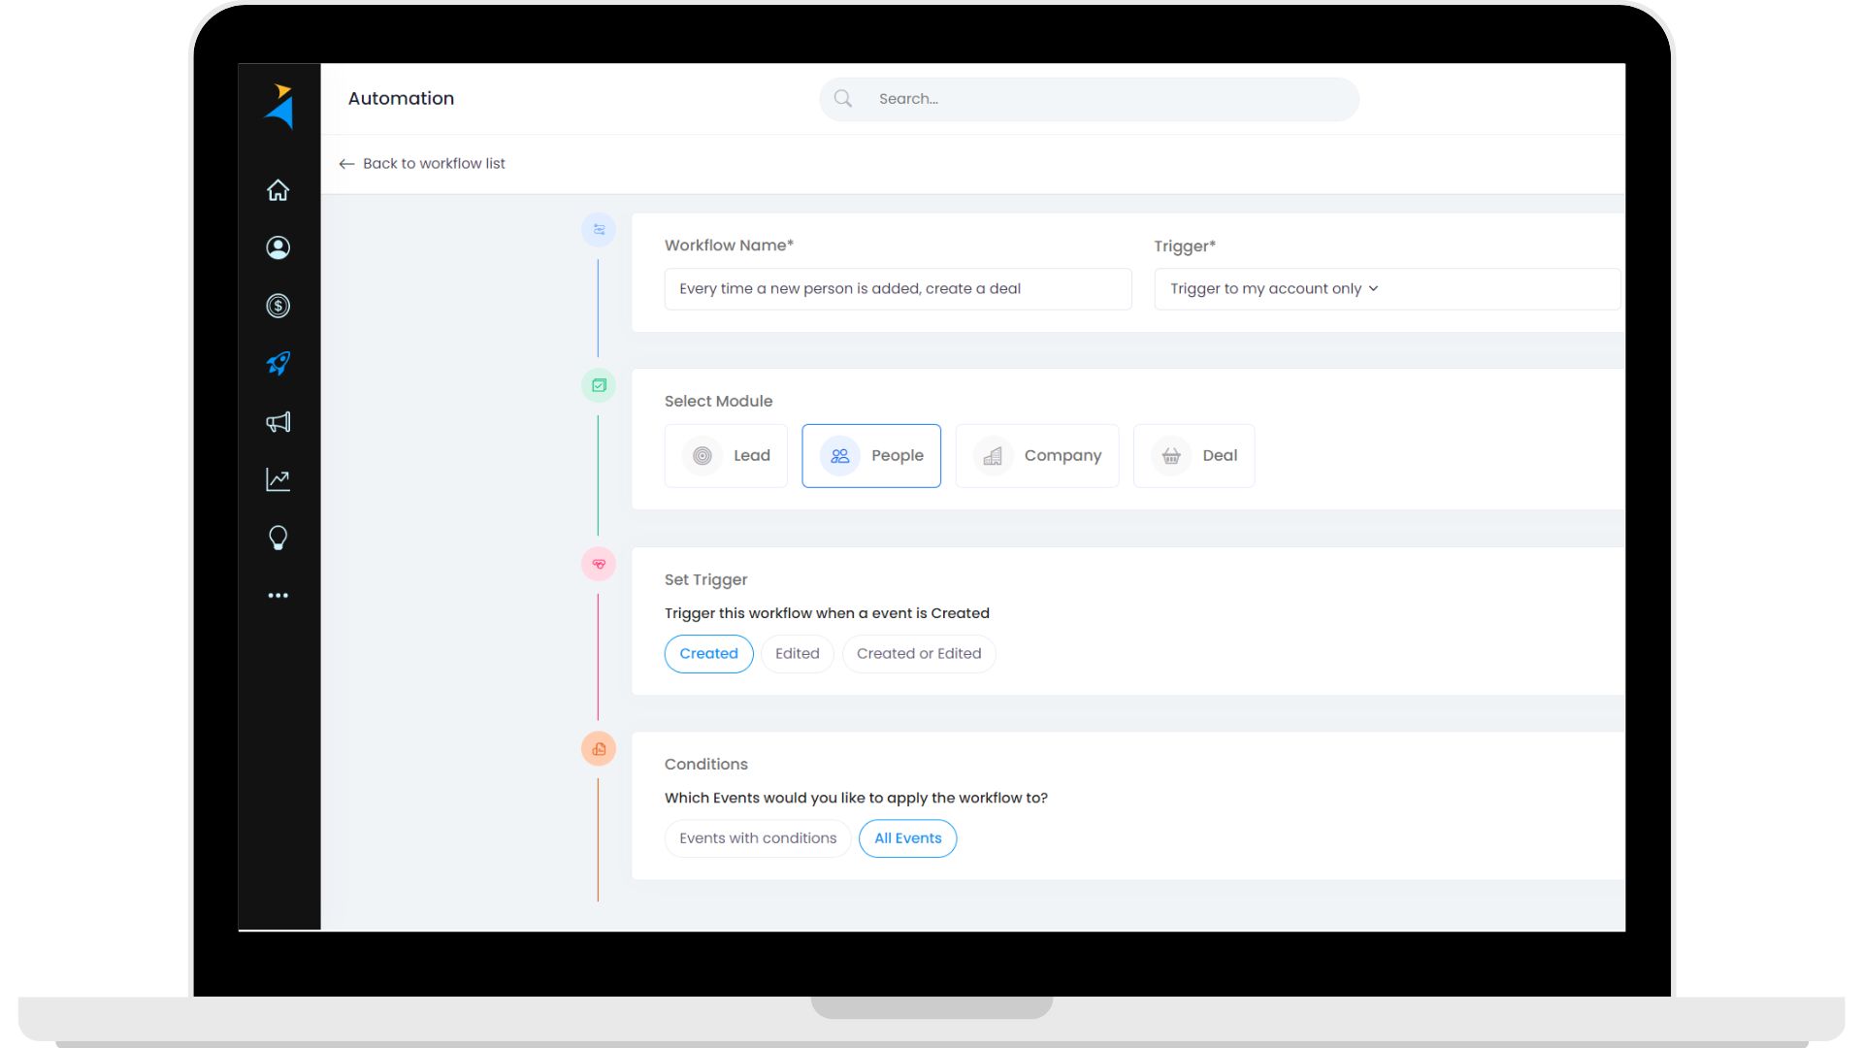The width and height of the screenshot is (1863, 1048).
Task: Open the megaphone campaigns icon in sidebar
Action: [278, 422]
